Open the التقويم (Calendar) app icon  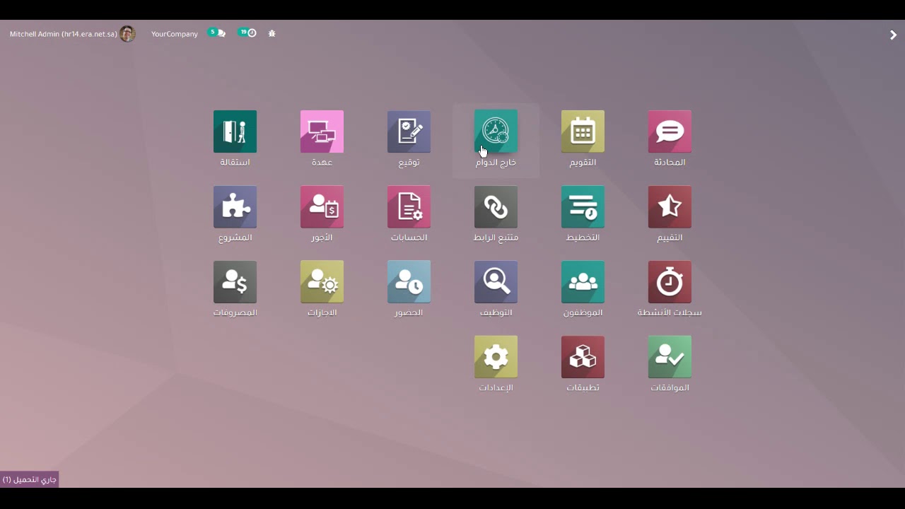pos(583,131)
